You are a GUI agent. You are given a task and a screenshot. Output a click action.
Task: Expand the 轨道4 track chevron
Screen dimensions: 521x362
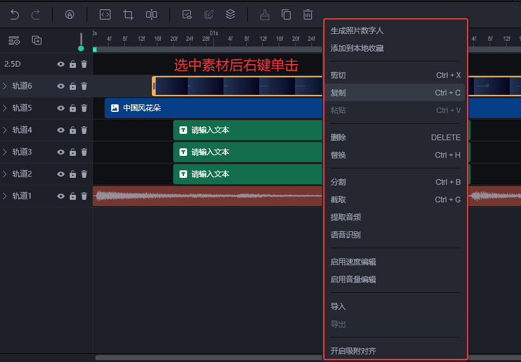coord(5,130)
